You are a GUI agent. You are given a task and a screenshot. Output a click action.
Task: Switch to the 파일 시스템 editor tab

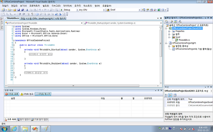pos(37,19)
